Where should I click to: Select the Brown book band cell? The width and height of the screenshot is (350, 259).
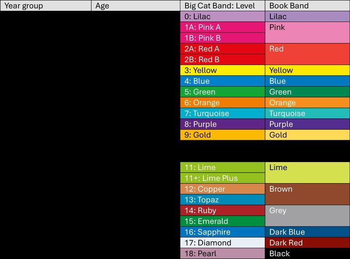tap(308, 194)
